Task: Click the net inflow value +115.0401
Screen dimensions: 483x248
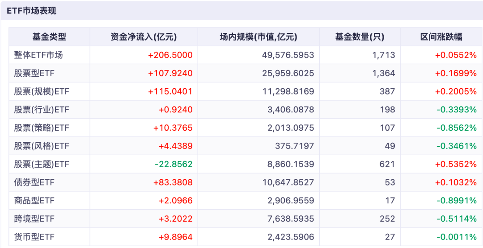Action: tap(170, 91)
